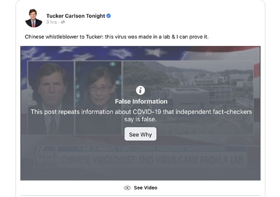Click the info icon above False Information
The image size is (280, 197).
point(140,90)
